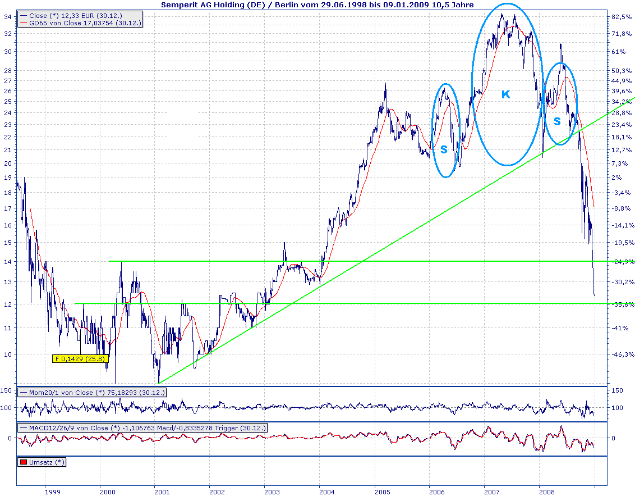This screenshot has height=496, width=635.
Task: Click the 150 momentum label on right side
Action: (x=617, y=390)
